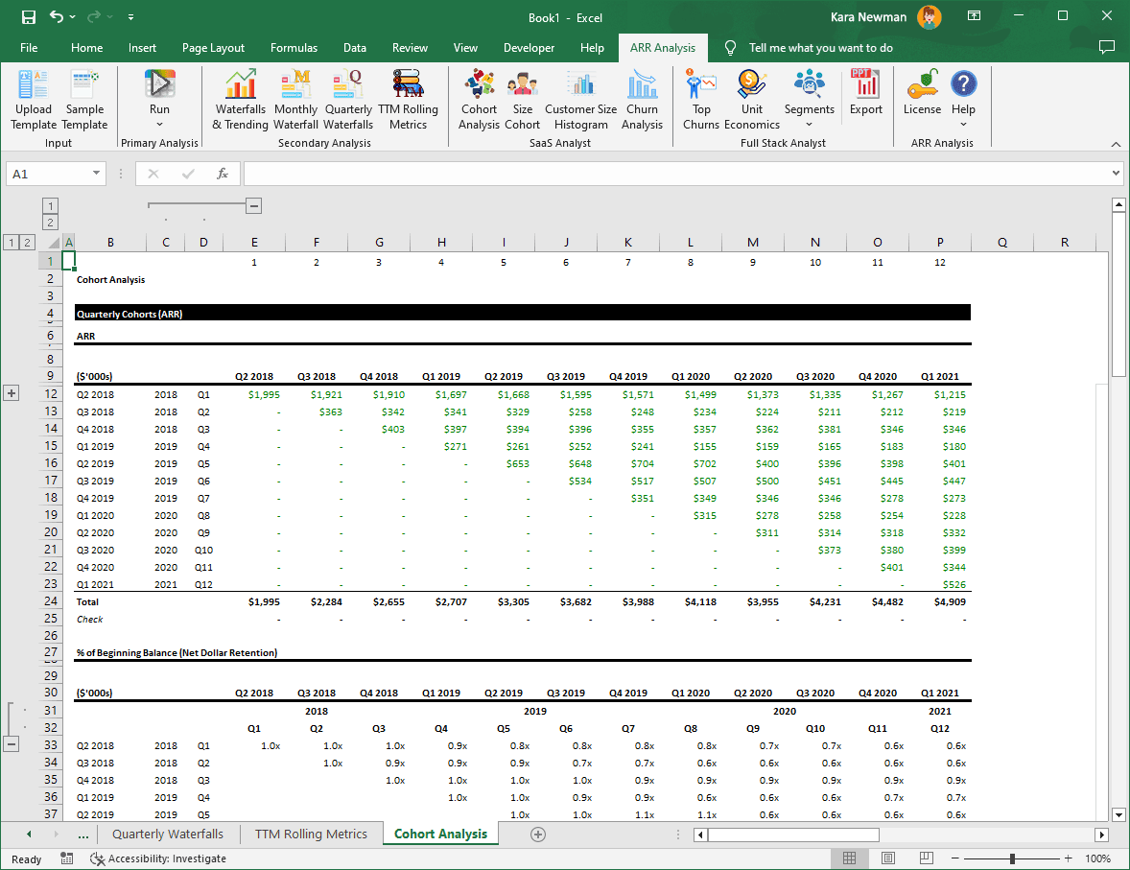
Task: Click Upload Template button
Action: pyautogui.click(x=34, y=99)
